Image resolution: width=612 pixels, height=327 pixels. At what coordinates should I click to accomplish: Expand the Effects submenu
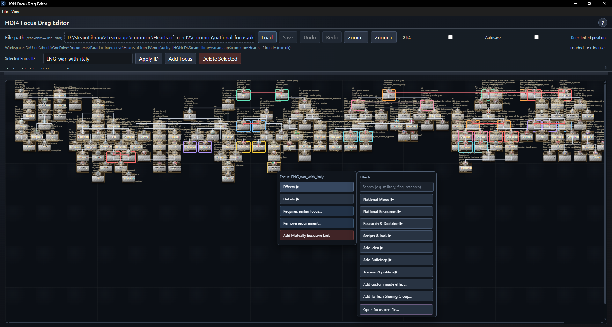pyautogui.click(x=317, y=187)
